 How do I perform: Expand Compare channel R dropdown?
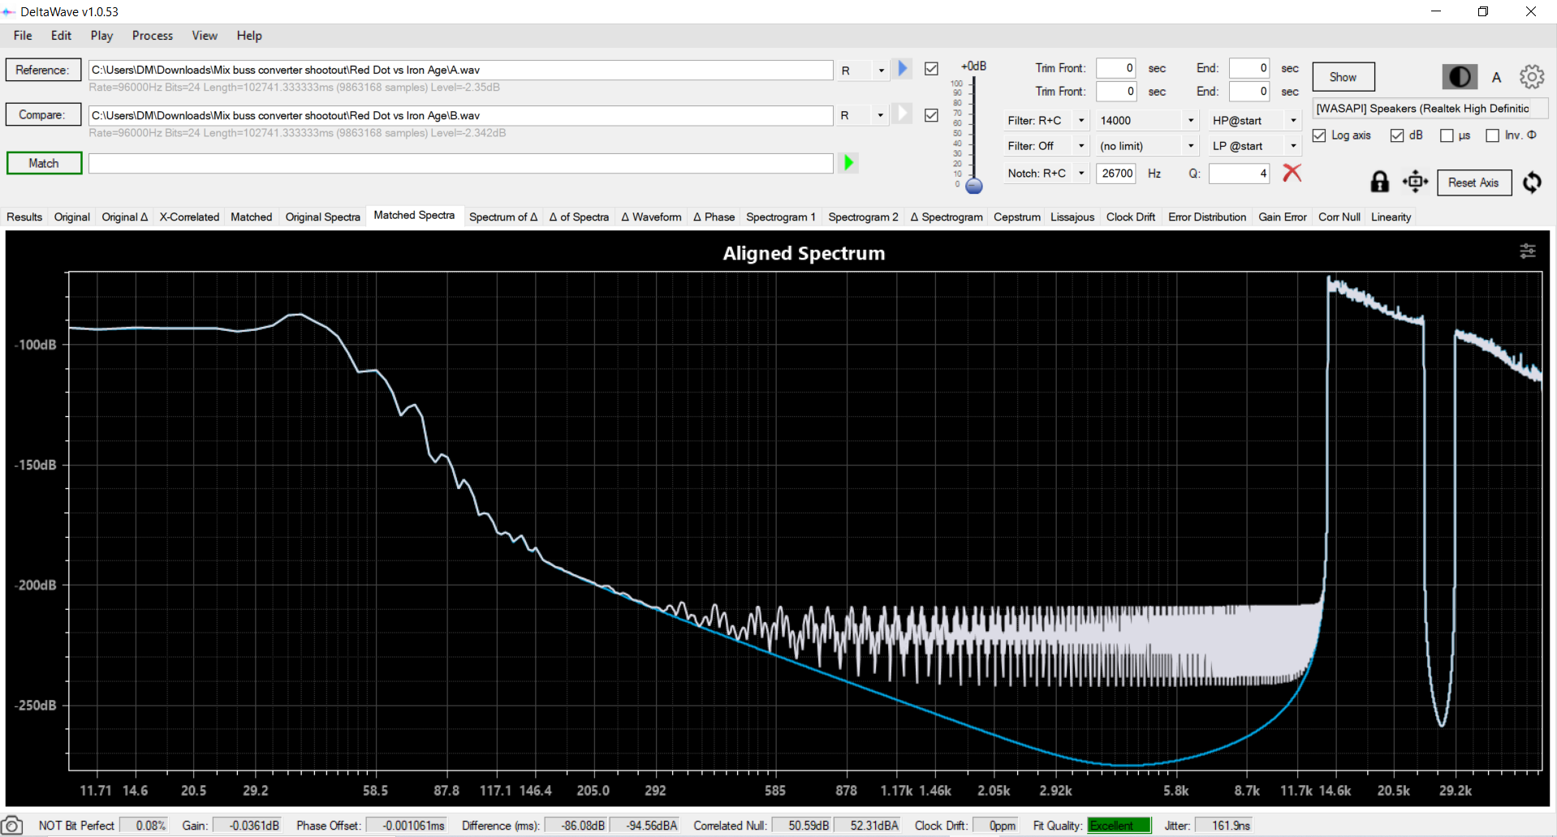(x=881, y=116)
